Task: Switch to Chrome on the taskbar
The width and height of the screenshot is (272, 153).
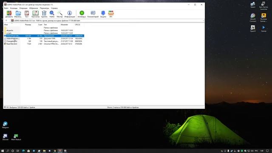Action: point(55,151)
